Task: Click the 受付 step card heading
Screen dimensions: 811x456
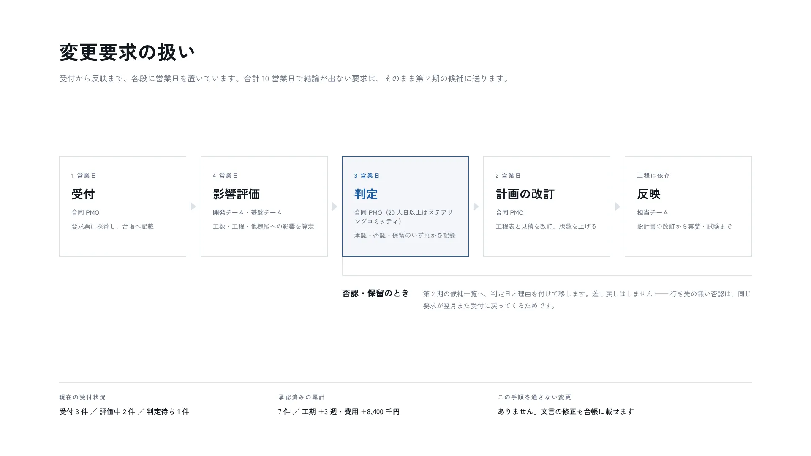Action: click(x=83, y=194)
